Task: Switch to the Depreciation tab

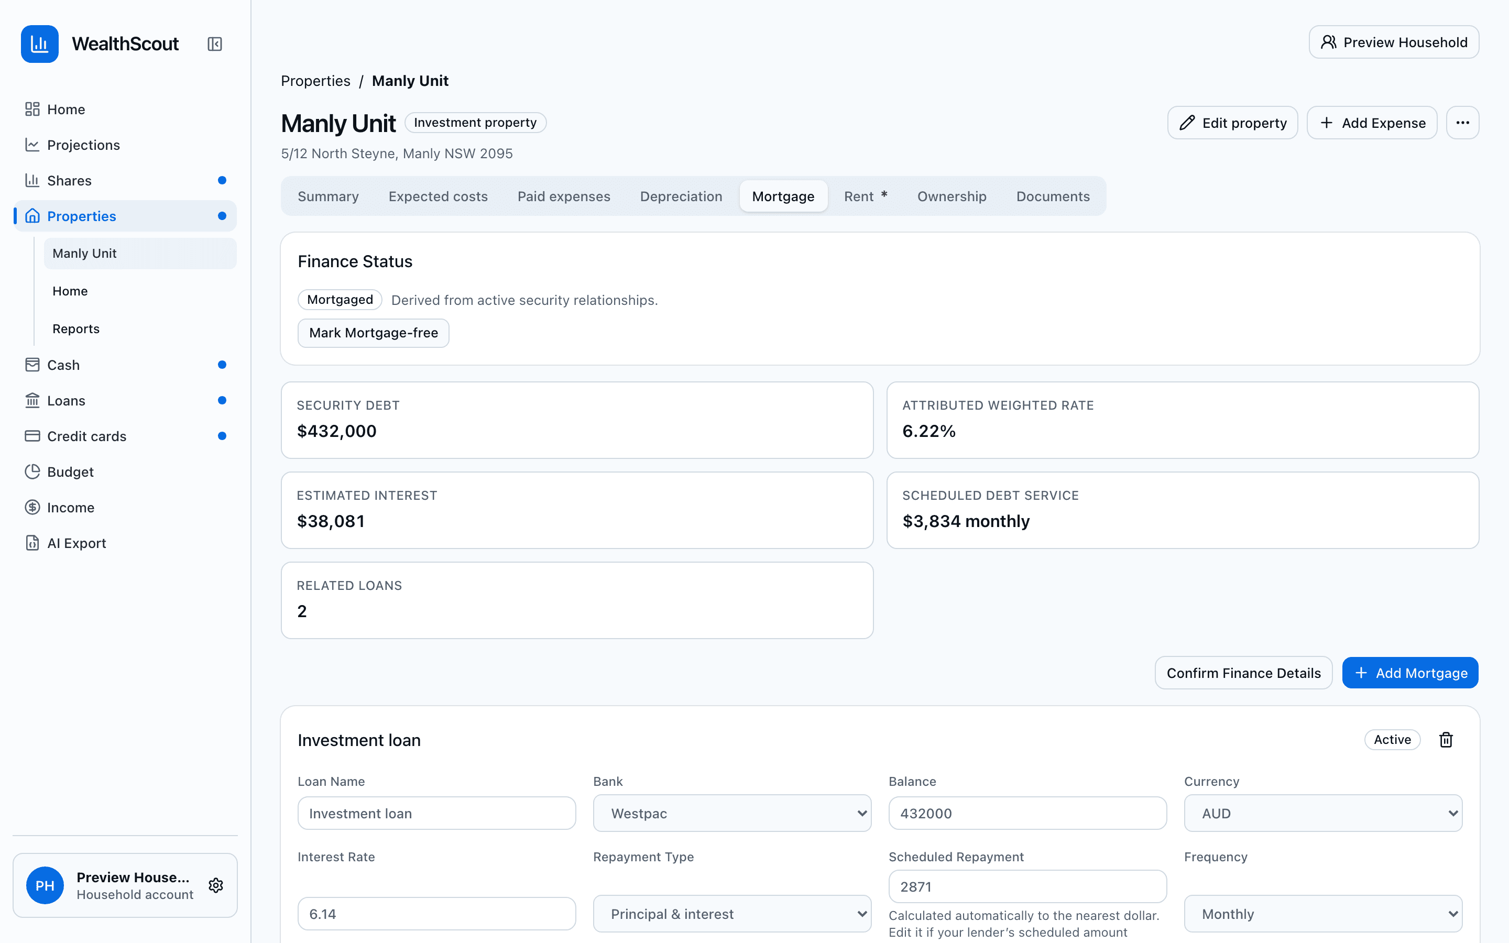Action: point(681,196)
